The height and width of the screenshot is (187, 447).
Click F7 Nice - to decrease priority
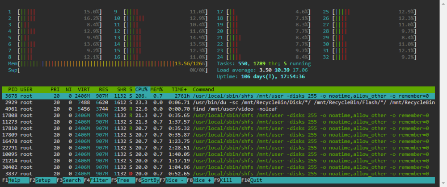click(x=173, y=180)
